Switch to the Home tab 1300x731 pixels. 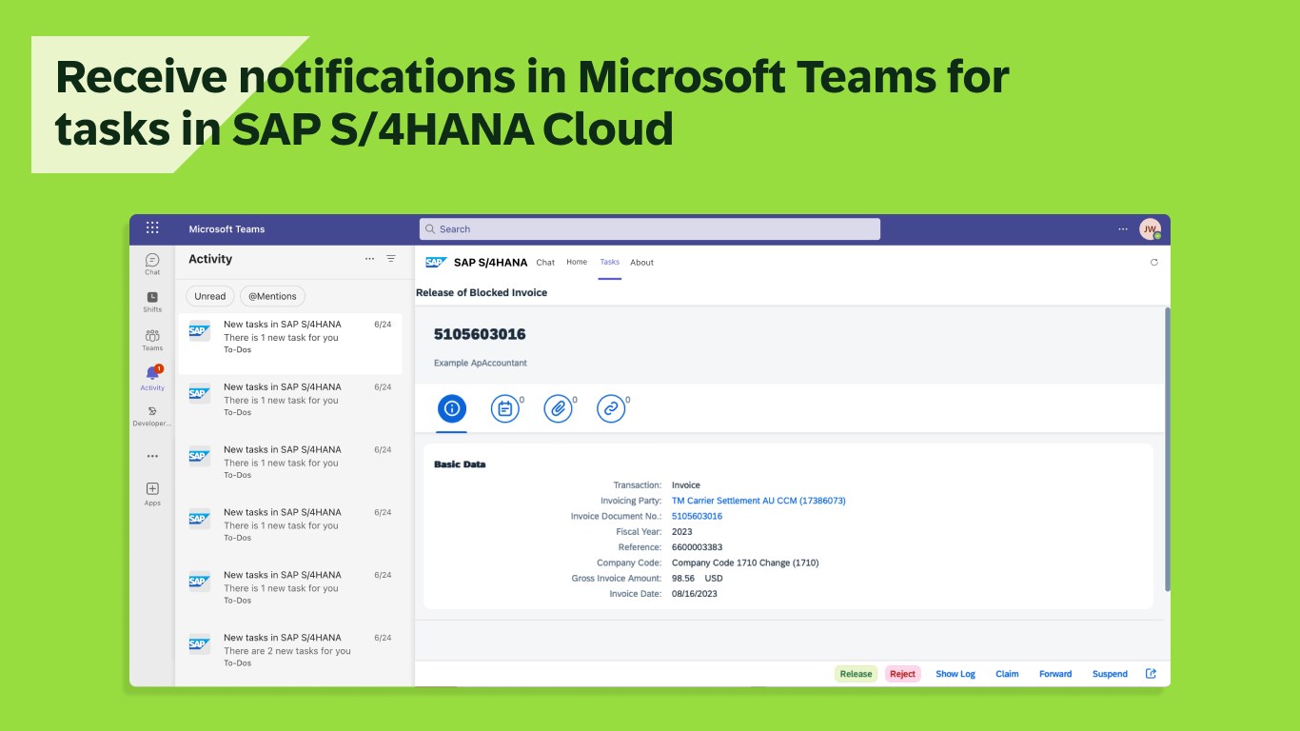tap(577, 263)
